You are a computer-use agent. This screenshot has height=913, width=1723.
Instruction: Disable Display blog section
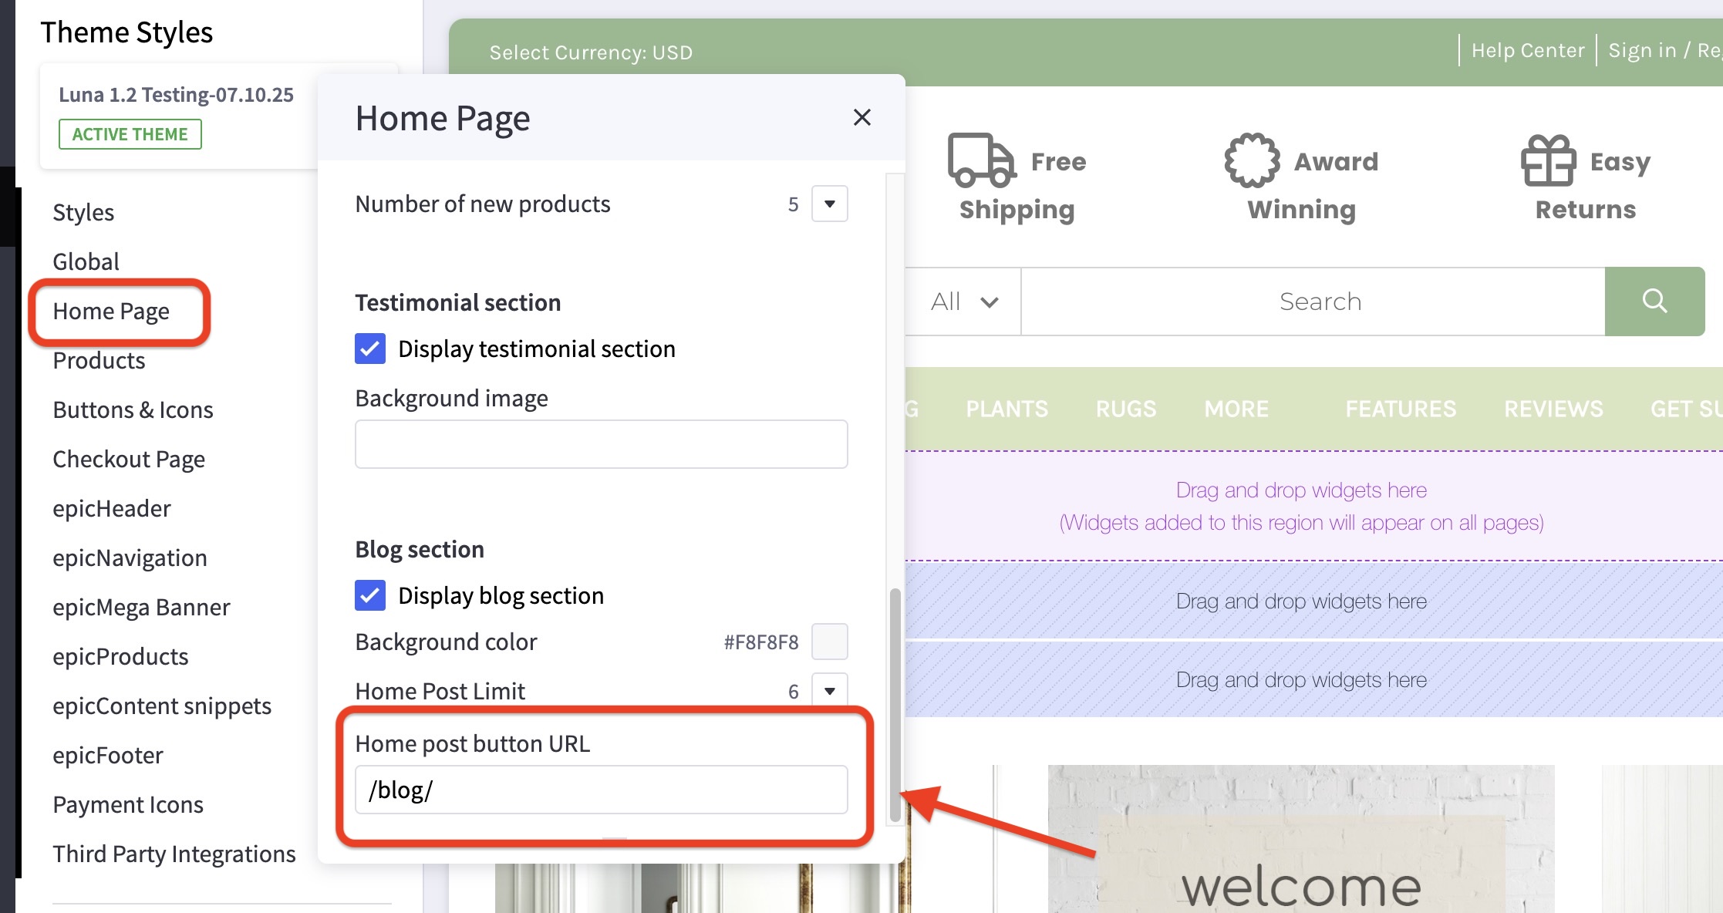(369, 595)
